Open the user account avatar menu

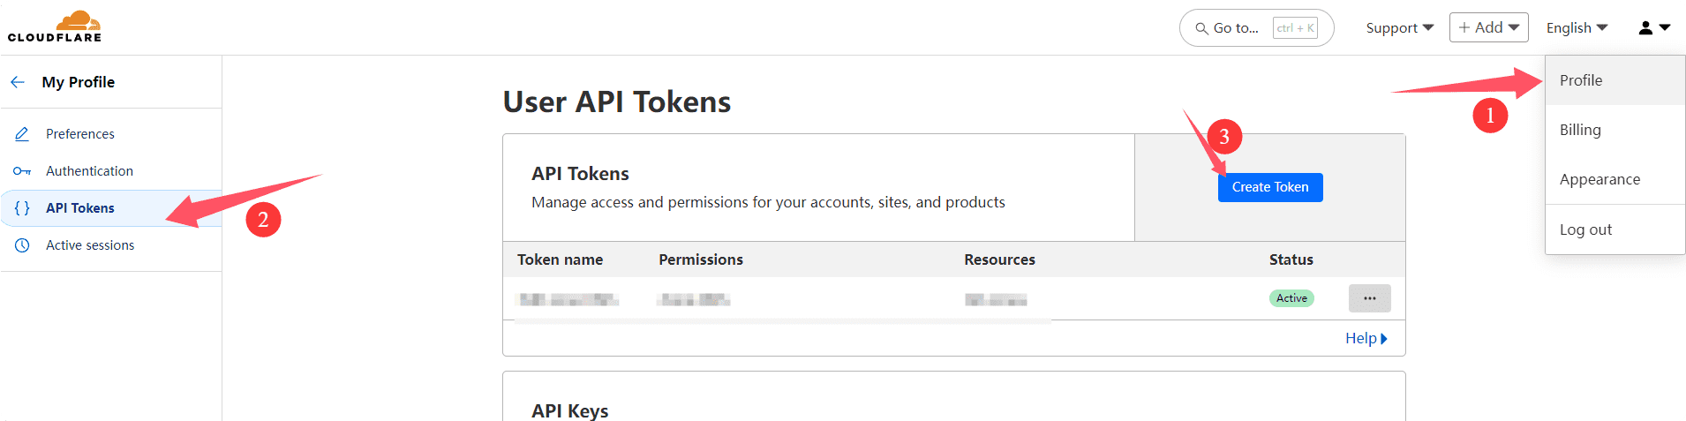point(1653,28)
